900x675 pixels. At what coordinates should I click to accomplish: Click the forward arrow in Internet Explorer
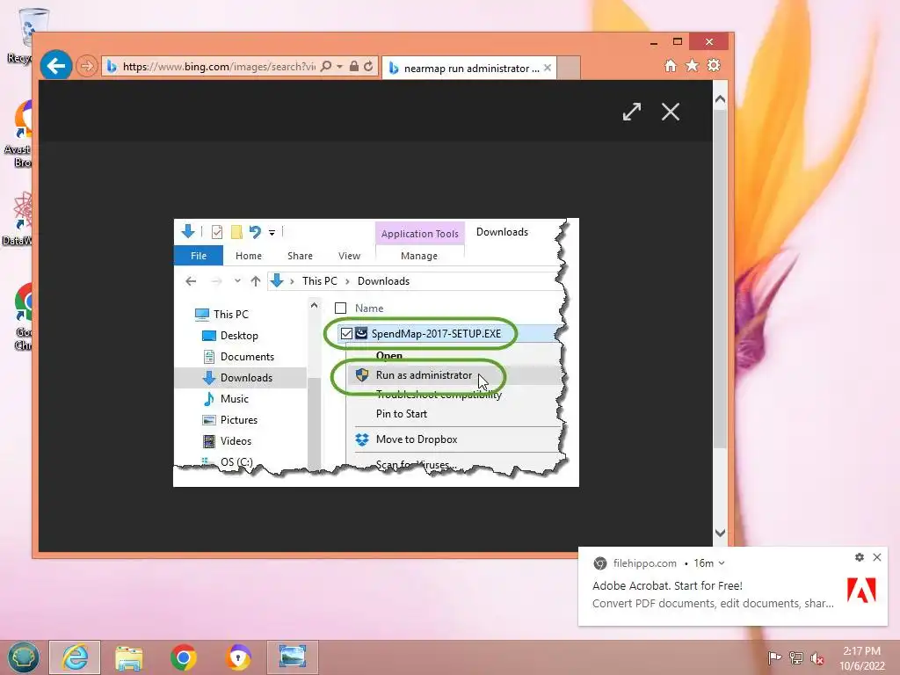click(87, 67)
